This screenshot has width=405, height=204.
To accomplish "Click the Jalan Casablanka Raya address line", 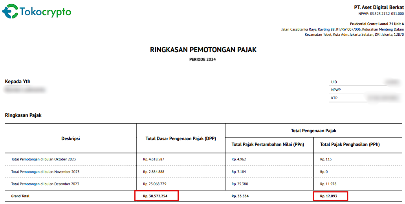I will [343, 29].
